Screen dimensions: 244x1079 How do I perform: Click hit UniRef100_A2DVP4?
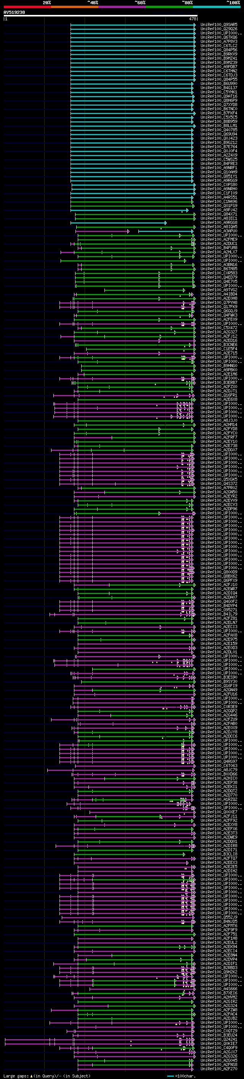click(x=219, y=960)
